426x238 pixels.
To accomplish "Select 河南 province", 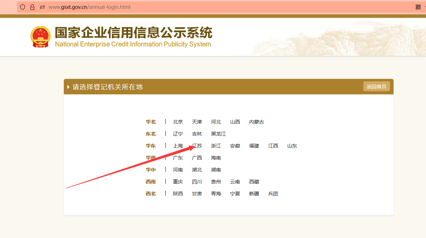I will (x=178, y=170).
